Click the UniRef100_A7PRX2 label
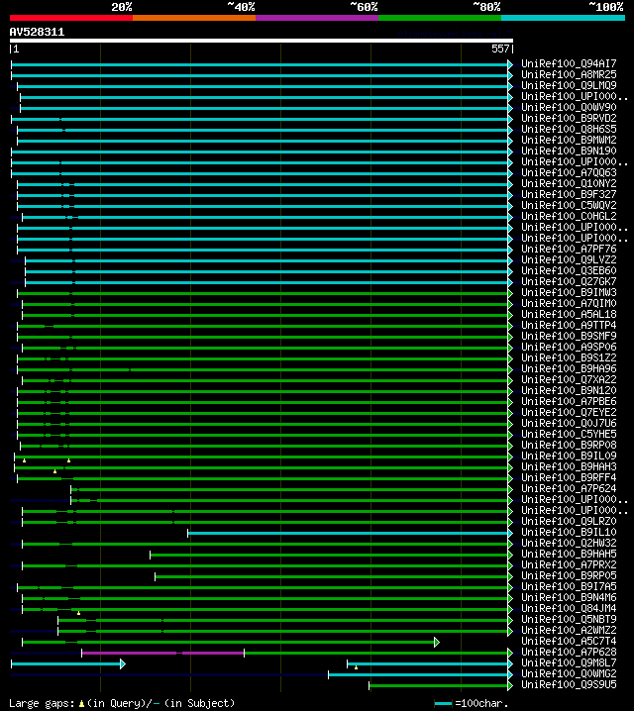Image resolution: width=634 pixels, height=711 pixels. click(x=569, y=564)
